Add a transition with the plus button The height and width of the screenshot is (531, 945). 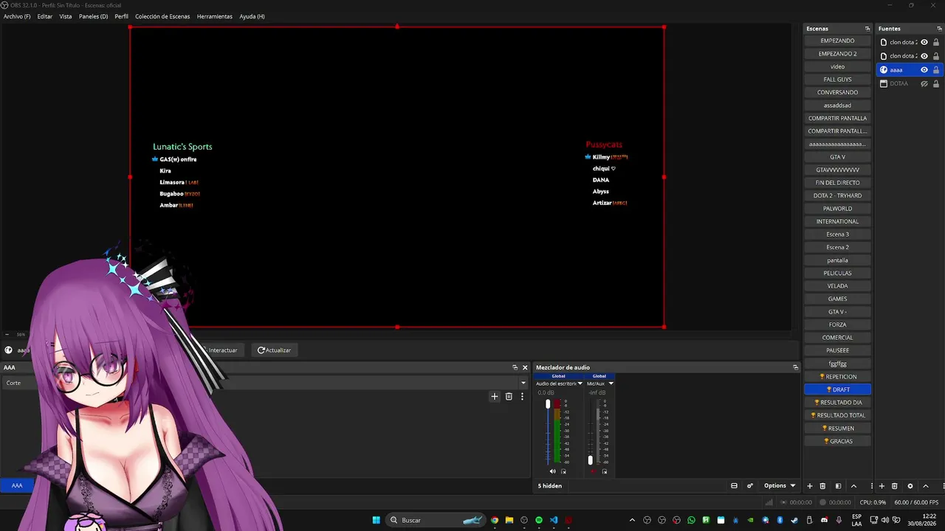pyautogui.click(x=495, y=396)
